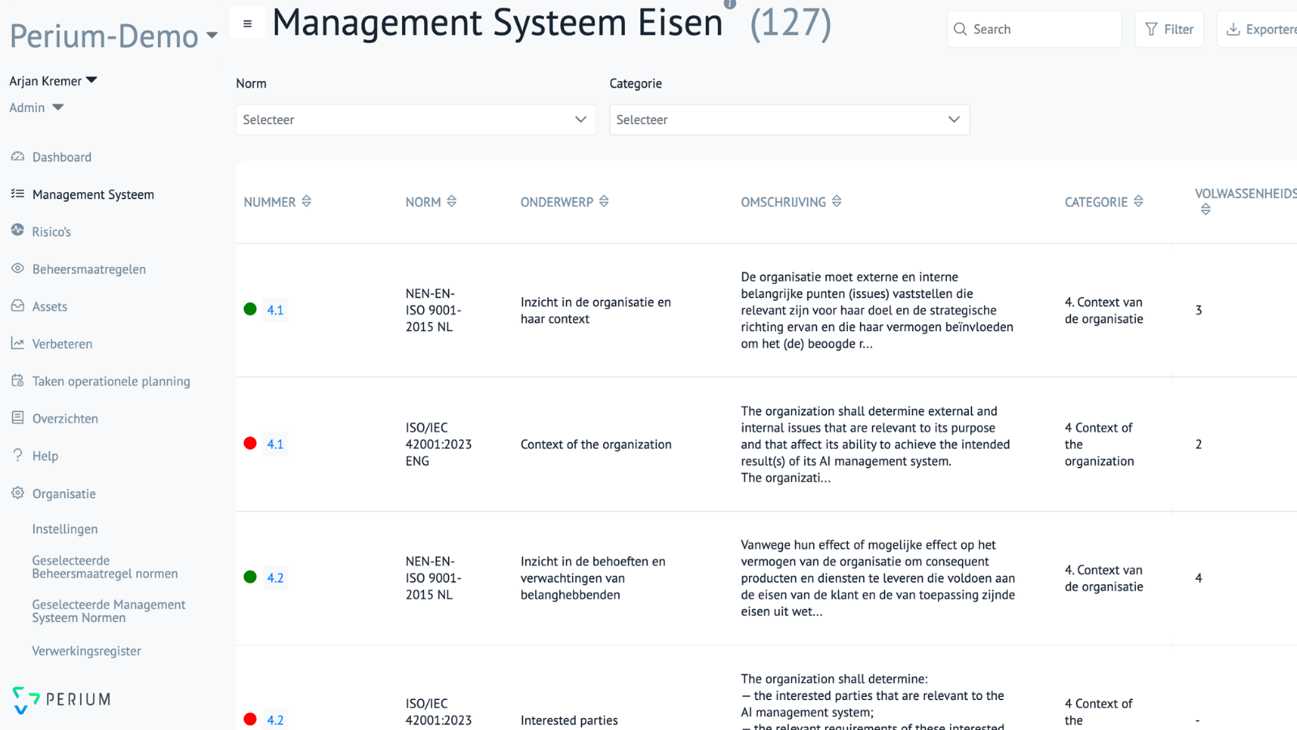The image size is (1297, 730).
Task: Click the magnifier icon in Search box
Action: pyautogui.click(x=961, y=29)
